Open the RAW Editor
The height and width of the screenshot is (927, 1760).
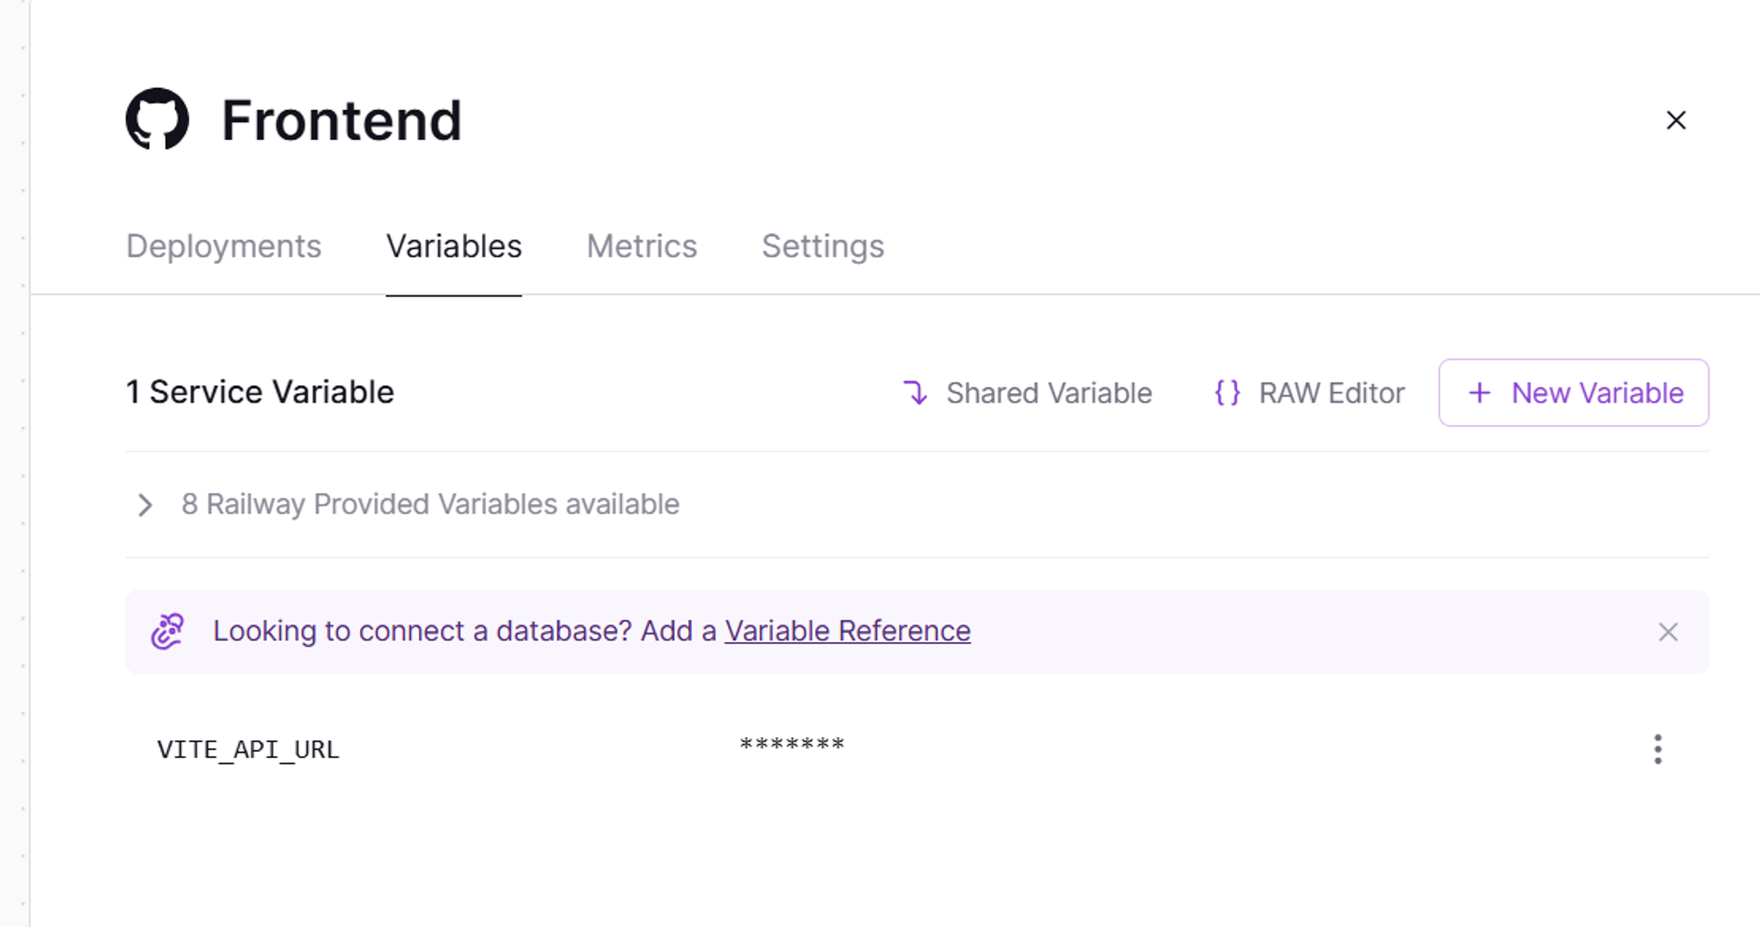pos(1331,393)
